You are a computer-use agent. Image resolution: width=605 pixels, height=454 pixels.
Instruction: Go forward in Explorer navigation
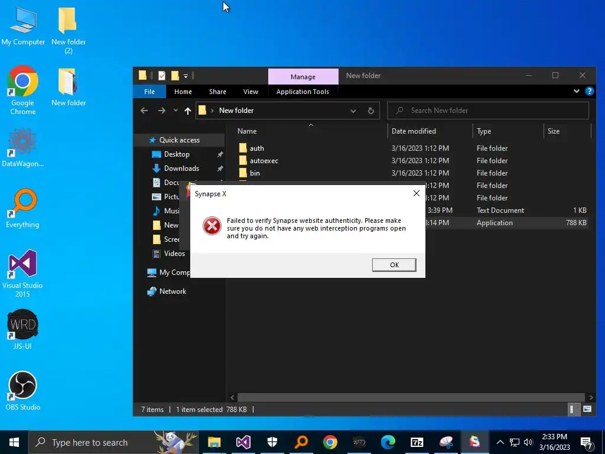[x=162, y=111]
